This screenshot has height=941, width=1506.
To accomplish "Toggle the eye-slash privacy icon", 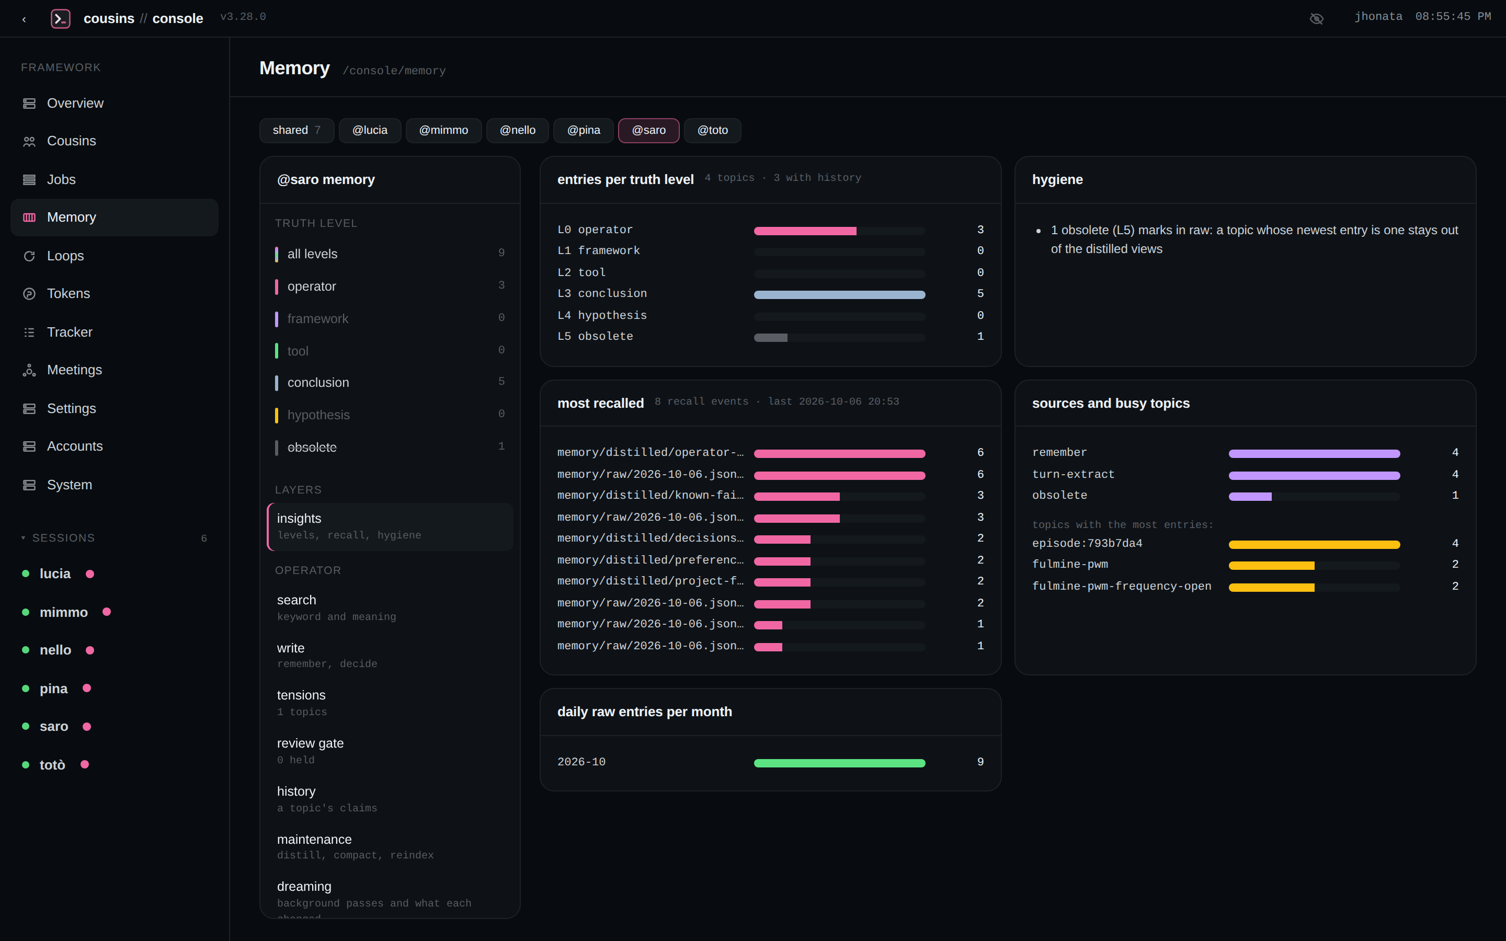I will pos(1316,19).
